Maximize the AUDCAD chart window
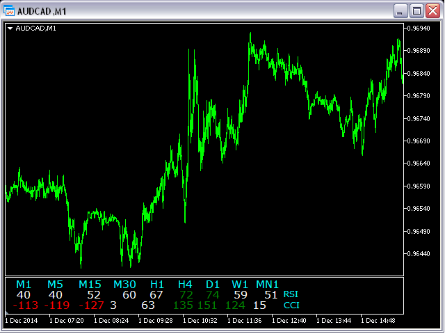Screen dimensions: 445x334 tap(416, 10)
